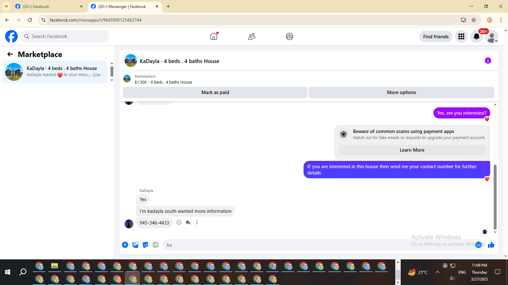The image size is (508, 285).
Task: Click the taskbar icons scroll-down arrow
Action: pos(398,282)
